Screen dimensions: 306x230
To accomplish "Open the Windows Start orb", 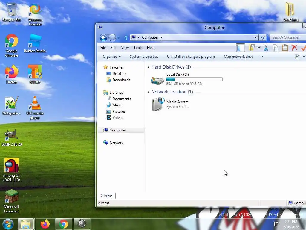I will tap(8, 224).
